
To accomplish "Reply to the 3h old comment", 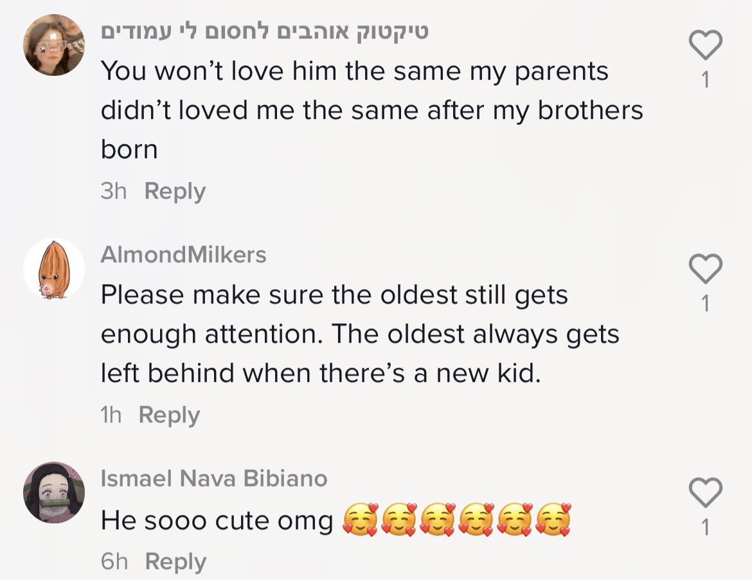I will (x=175, y=191).
